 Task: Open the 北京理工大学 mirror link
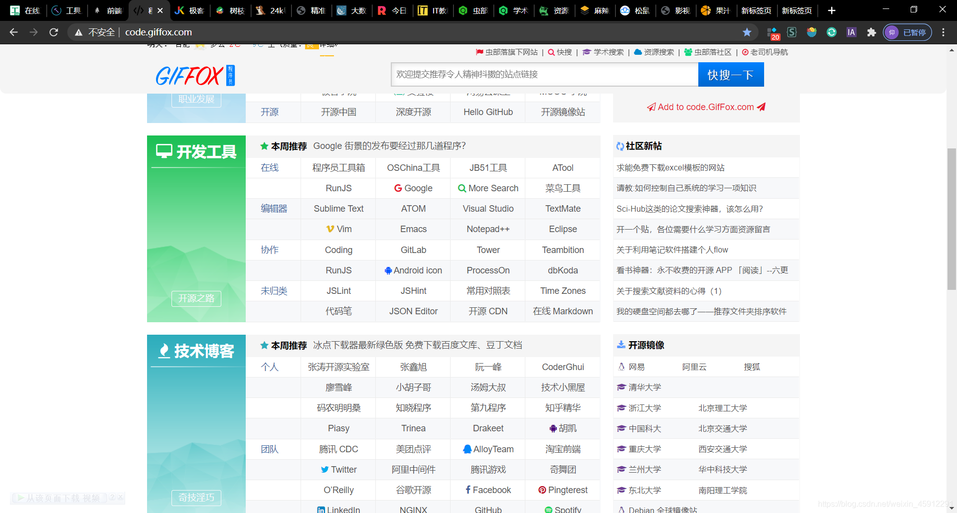click(x=723, y=408)
